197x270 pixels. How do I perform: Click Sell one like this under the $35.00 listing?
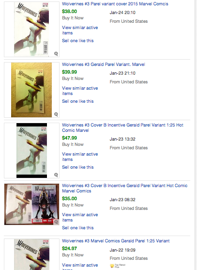click(x=78, y=228)
